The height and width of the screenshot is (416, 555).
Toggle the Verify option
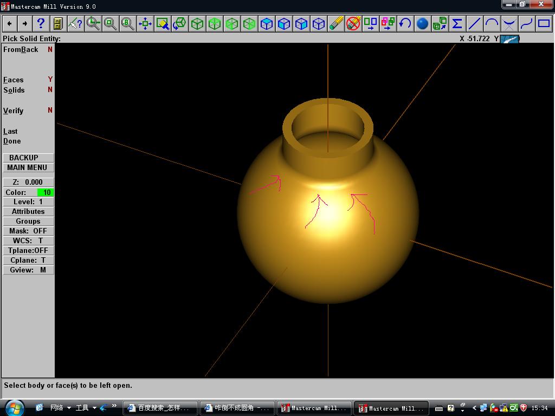[28, 110]
